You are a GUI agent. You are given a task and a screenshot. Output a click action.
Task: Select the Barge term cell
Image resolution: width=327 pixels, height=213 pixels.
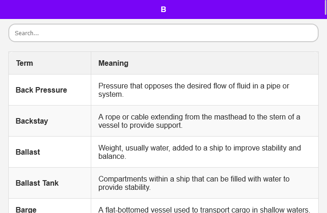(x=26, y=209)
